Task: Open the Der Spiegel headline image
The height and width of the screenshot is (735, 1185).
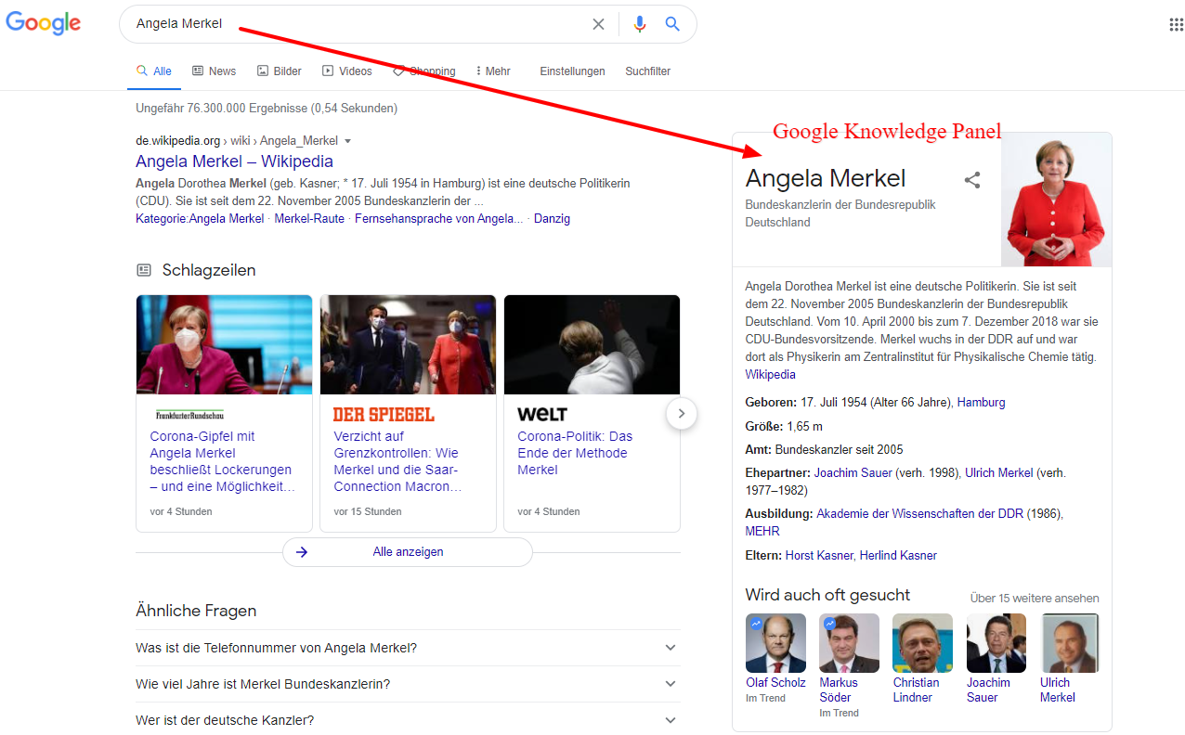Action: click(x=408, y=344)
